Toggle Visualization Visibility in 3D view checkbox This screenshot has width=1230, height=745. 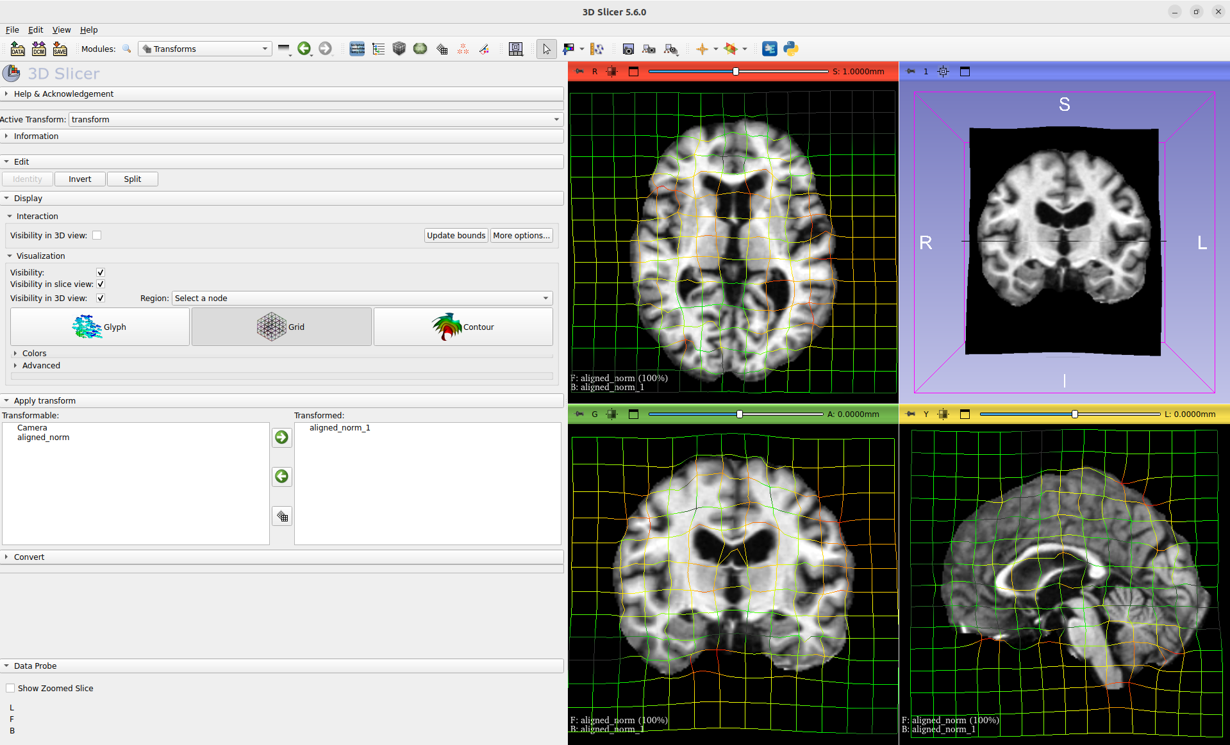pos(101,298)
